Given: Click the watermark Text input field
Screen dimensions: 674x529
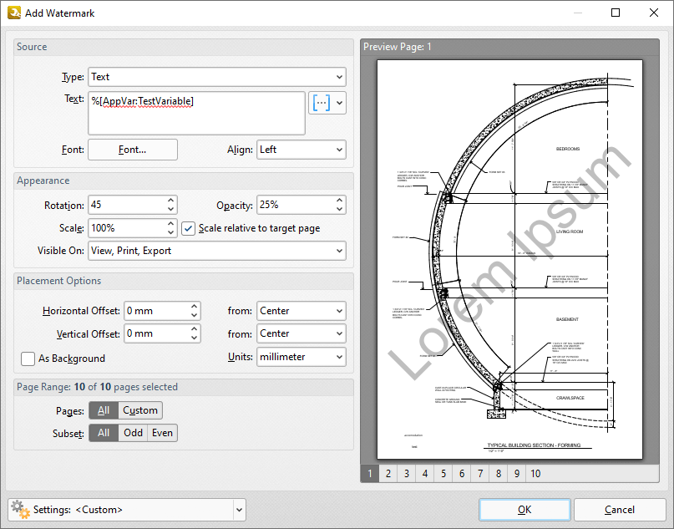Looking at the screenshot, I should point(196,113).
